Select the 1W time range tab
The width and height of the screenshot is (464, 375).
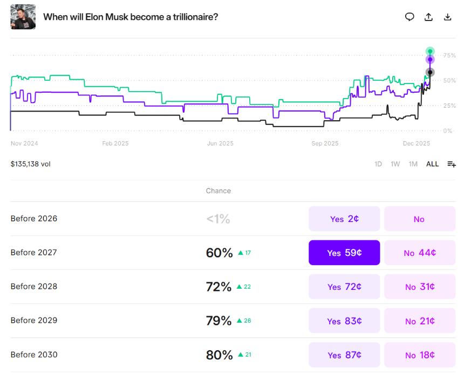coord(395,164)
